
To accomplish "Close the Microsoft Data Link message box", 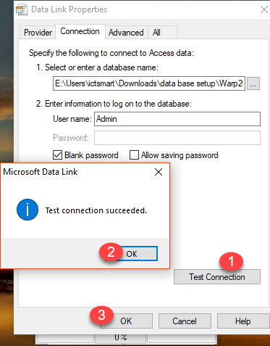I will pyautogui.click(x=159, y=172).
